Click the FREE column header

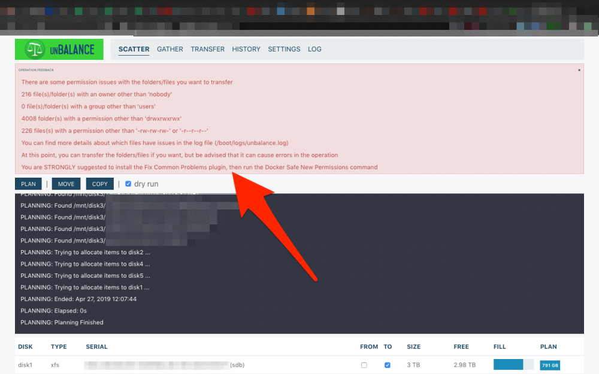tap(461, 347)
